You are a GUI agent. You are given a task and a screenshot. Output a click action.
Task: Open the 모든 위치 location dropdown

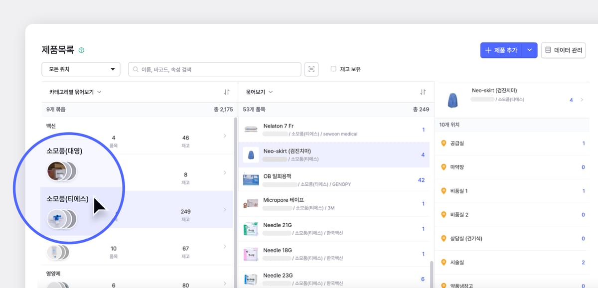click(81, 69)
